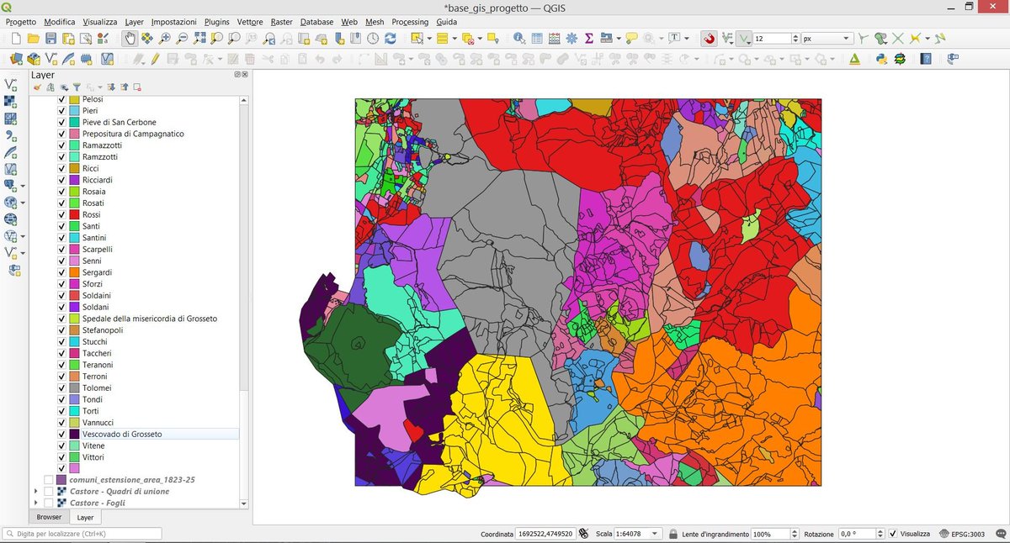The width and height of the screenshot is (1010, 543).
Task: Open the Processing toolbox gear icon
Action: 571,39
